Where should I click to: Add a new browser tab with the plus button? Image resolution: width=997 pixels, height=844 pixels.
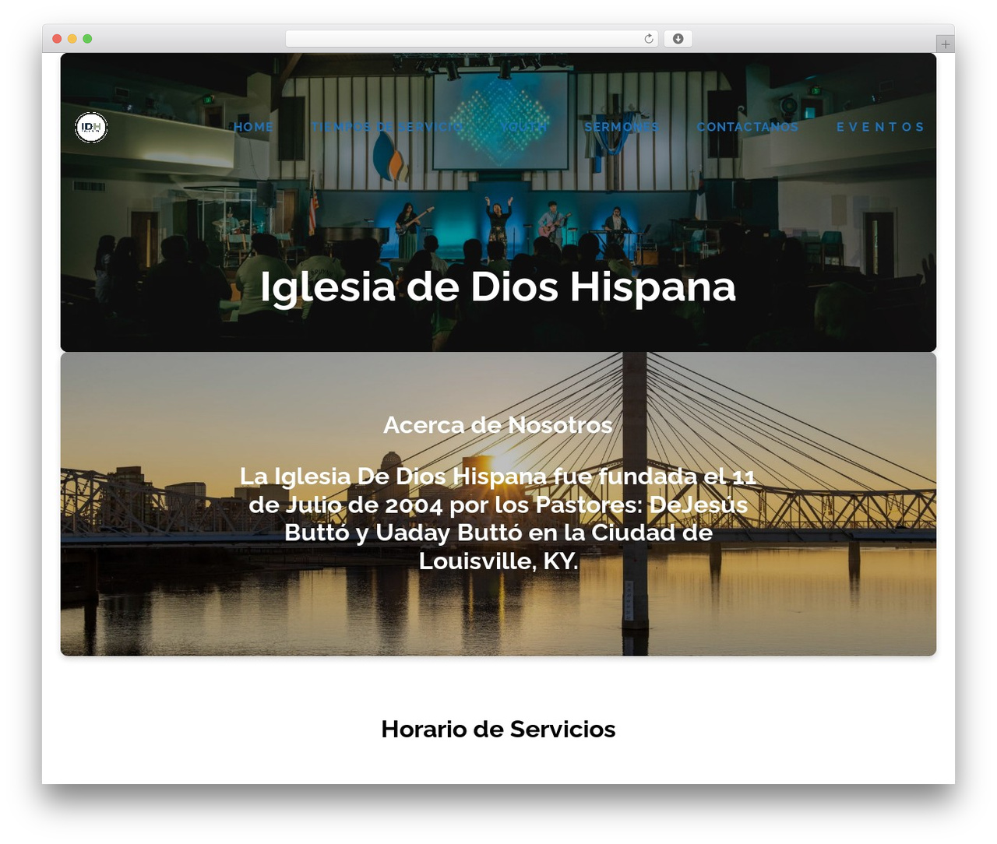click(945, 44)
